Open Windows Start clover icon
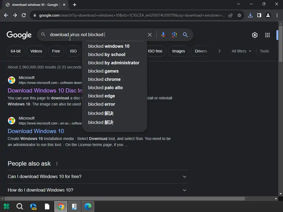Screen dimensions: 283x212 7,206
